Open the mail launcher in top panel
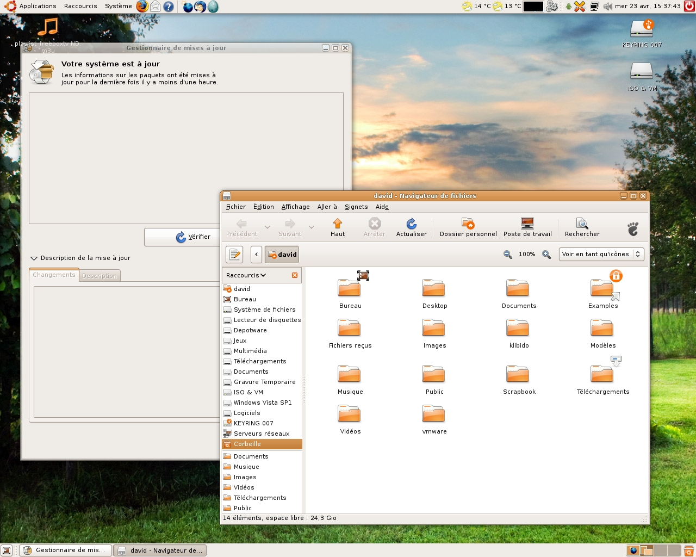This screenshot has width=696, height=557. 156,7
